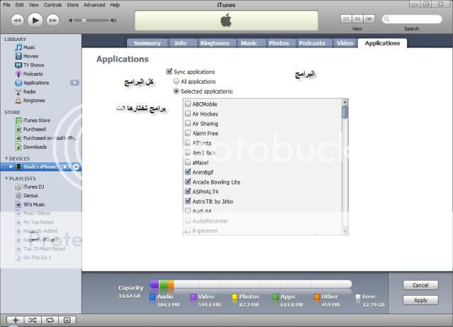This screenshot has height=327, width=453.
Task: Check the Air Sharing application
Action: [188, 123]
